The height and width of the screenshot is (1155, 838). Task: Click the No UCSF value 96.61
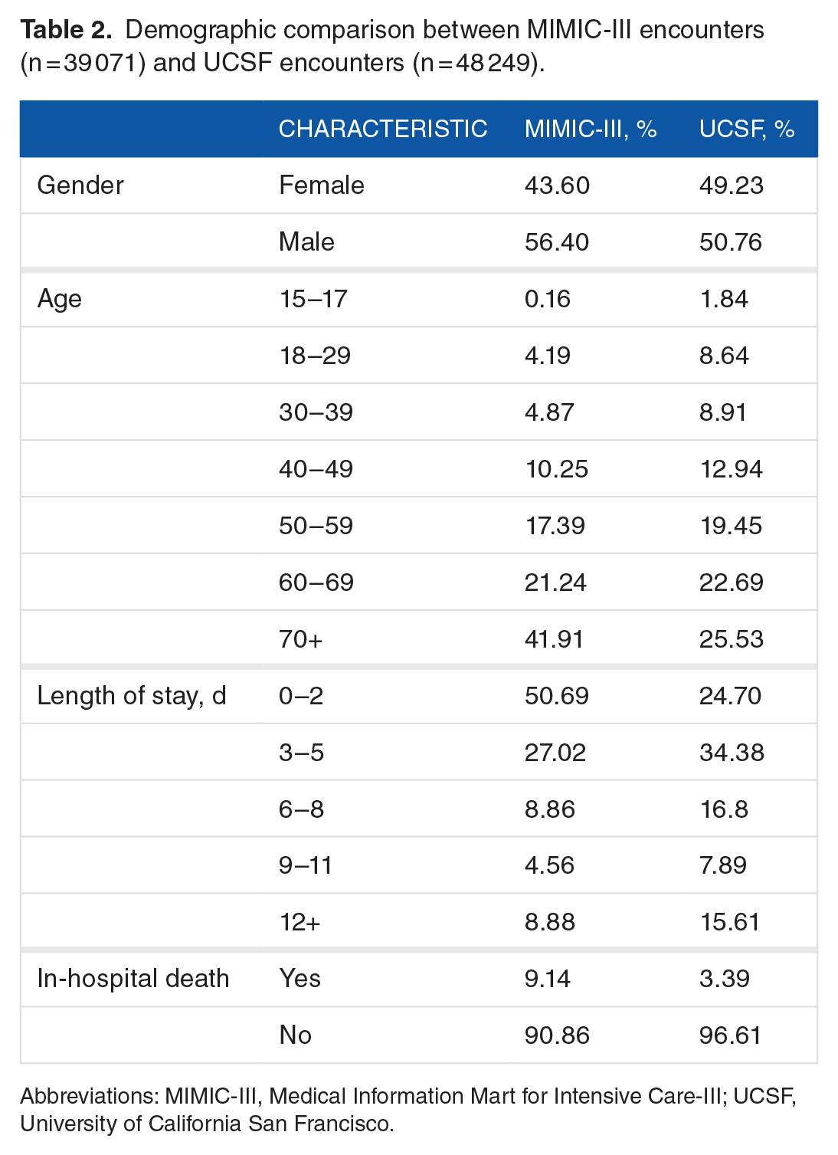point(730,1035)
